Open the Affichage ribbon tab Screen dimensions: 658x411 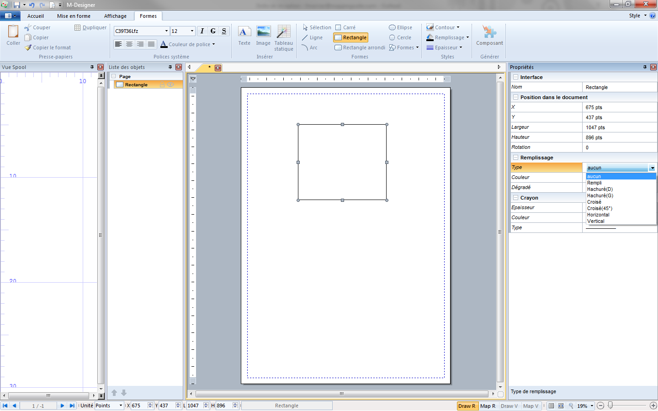point(115,16)
